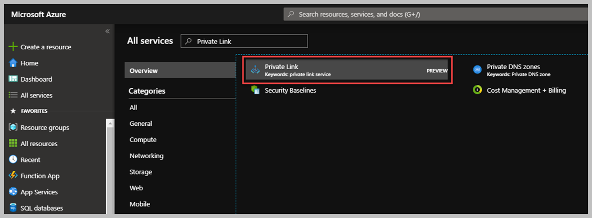Collapse the sidebar with double chevron

(107, 31)
